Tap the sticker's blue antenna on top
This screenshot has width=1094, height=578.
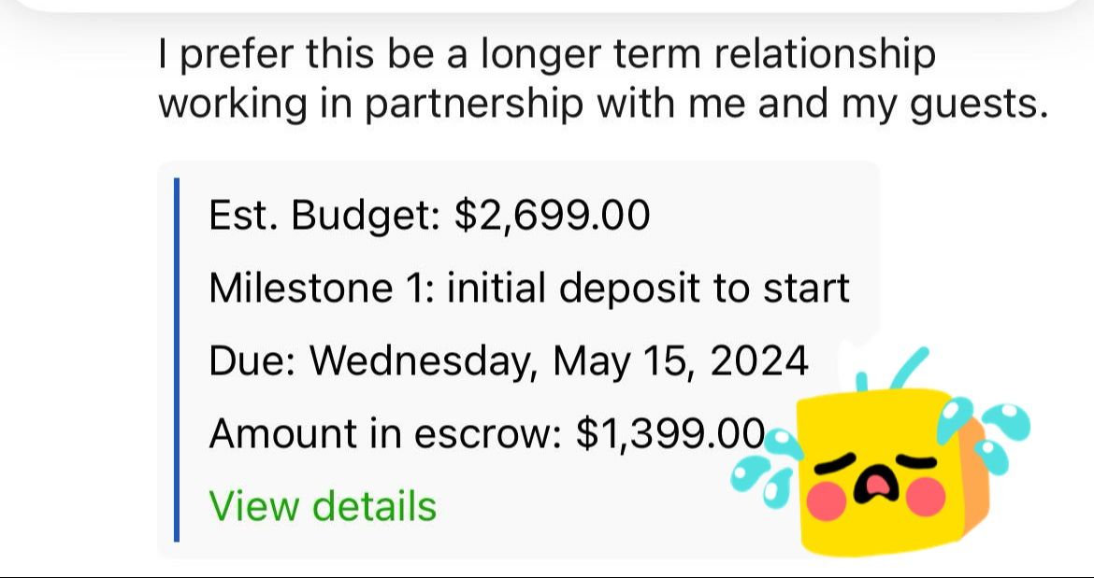[900, 367]
